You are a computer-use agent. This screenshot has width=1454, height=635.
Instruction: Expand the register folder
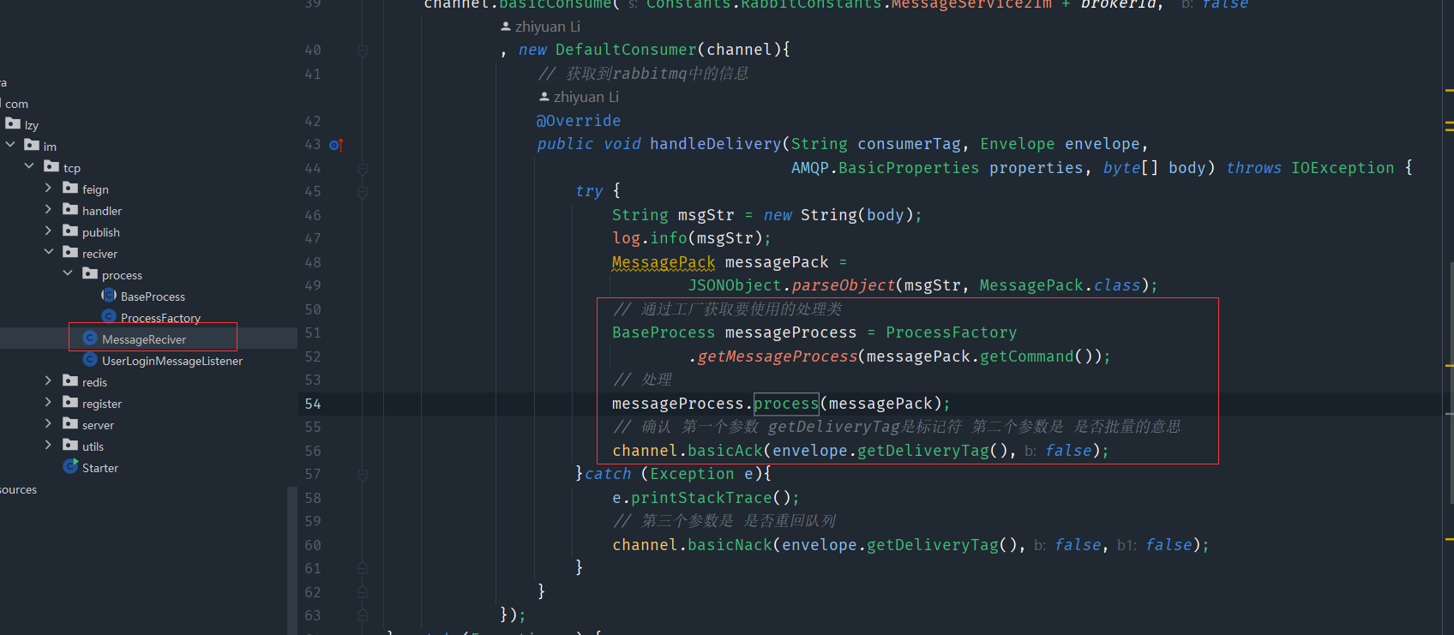(x=48, y=402)
